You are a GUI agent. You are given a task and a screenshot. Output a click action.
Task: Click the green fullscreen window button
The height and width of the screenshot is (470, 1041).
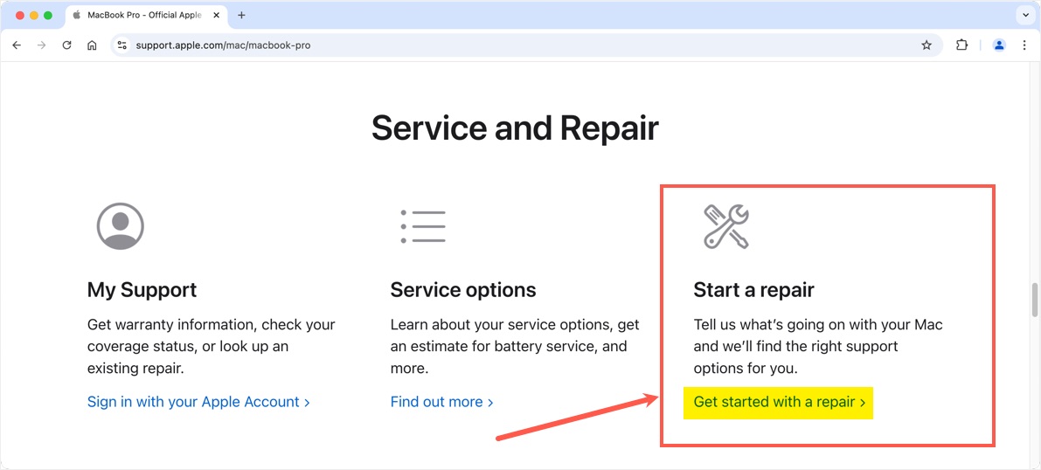pos(48,15)
